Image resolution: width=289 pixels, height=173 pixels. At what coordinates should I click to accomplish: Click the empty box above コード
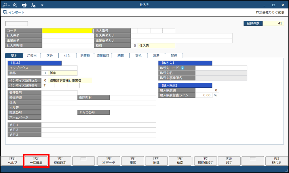(x=17, y=23)
